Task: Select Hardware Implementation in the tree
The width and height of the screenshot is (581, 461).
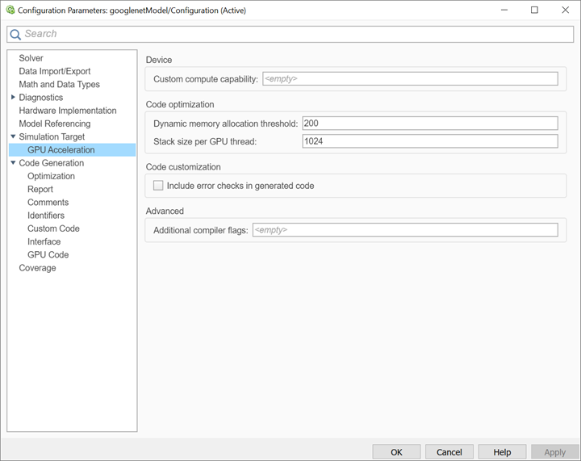Action: click(67, 111)
